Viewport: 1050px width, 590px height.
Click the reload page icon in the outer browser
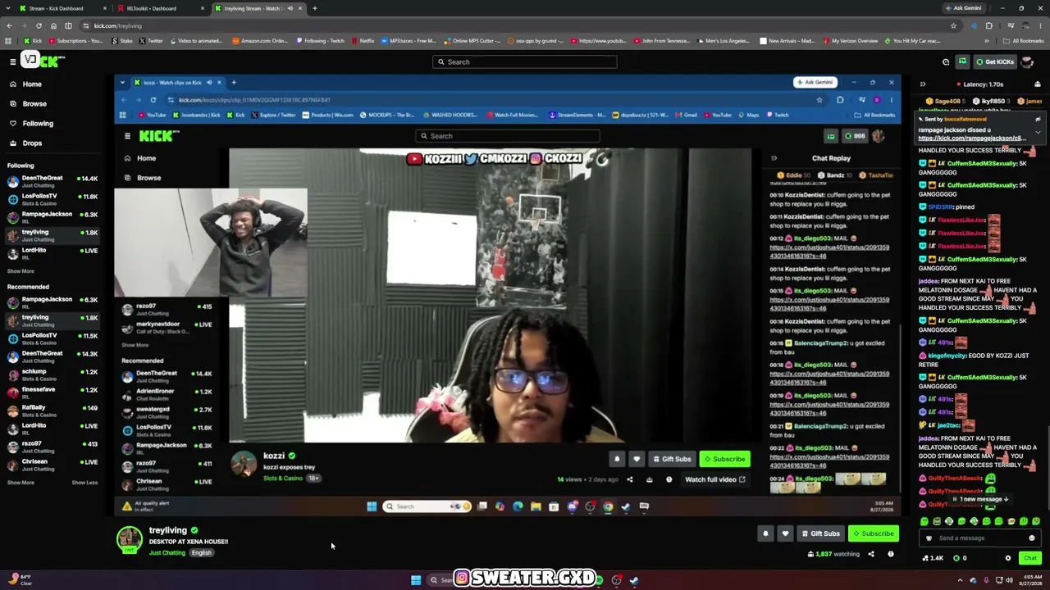[x=39, y=25]
